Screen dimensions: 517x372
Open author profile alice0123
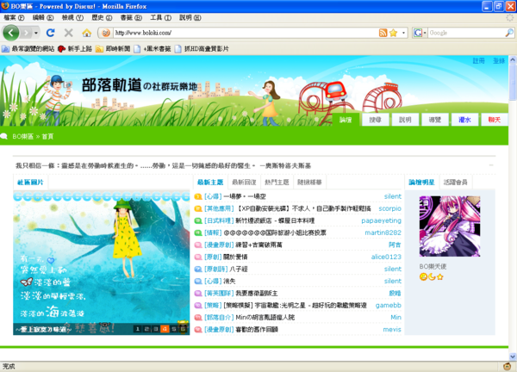click(x=386, y=257)
